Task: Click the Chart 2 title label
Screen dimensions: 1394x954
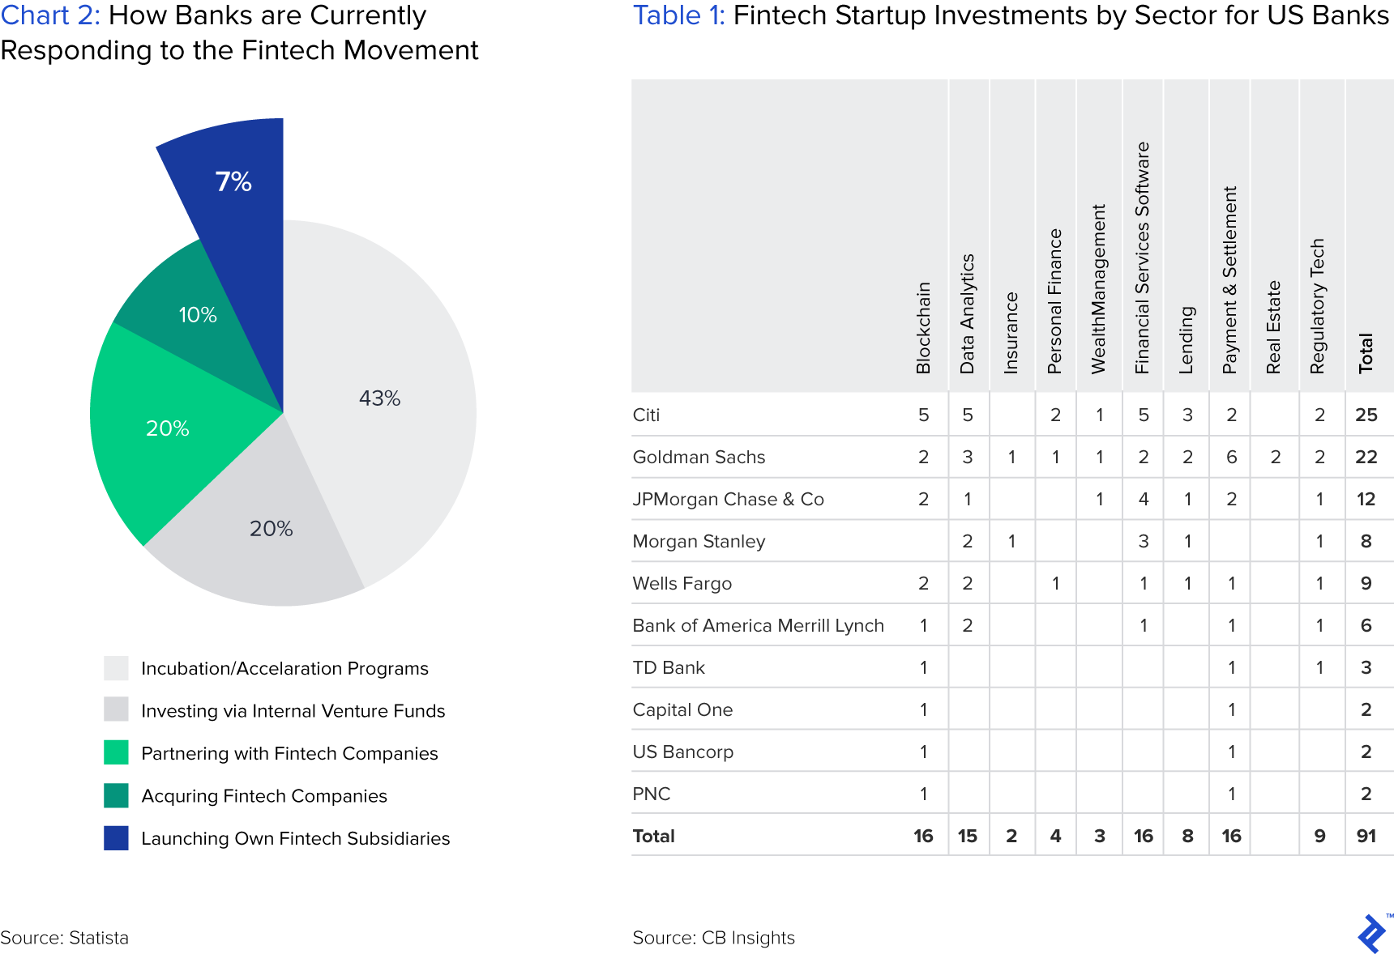Action: point(50,15)
